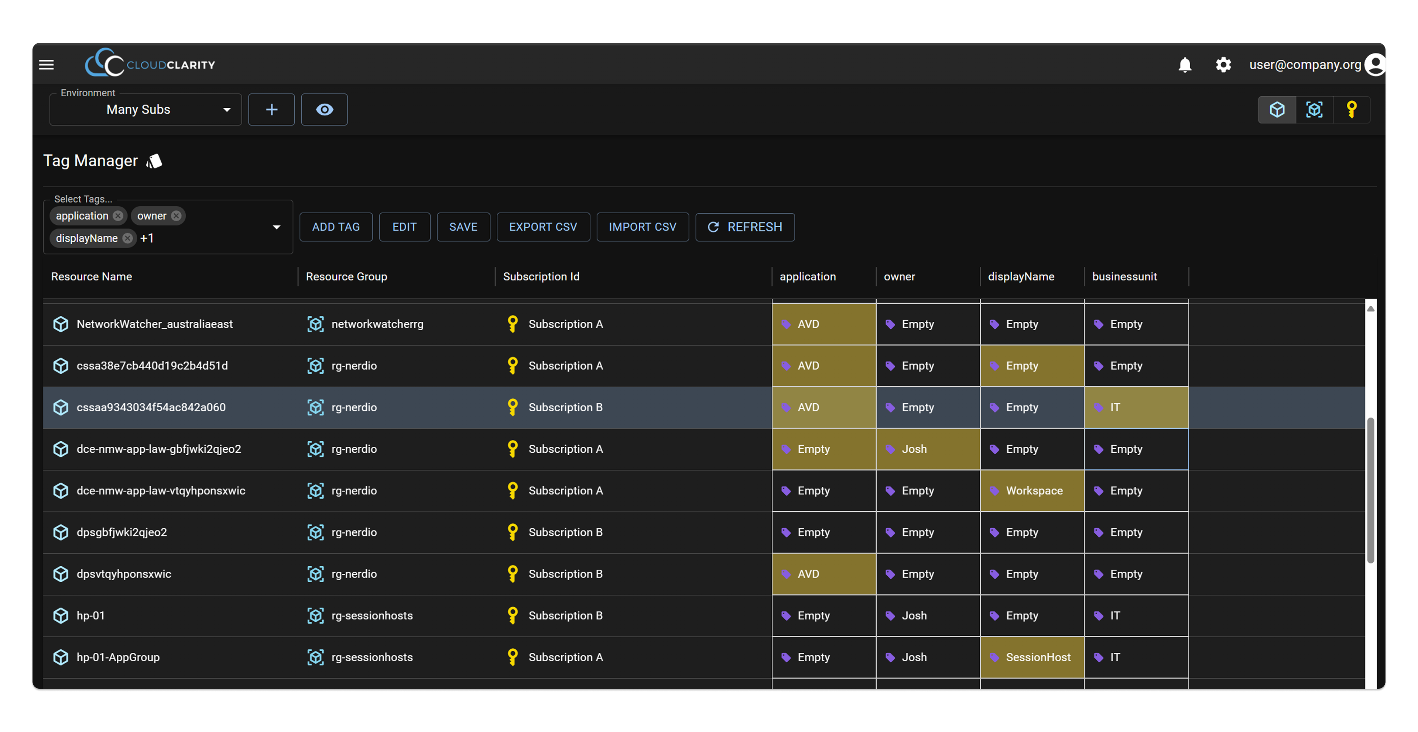Remove the displayName tag chip
Image resolution: width=1418 pixels, height=732 pixels.
point(128,238)
